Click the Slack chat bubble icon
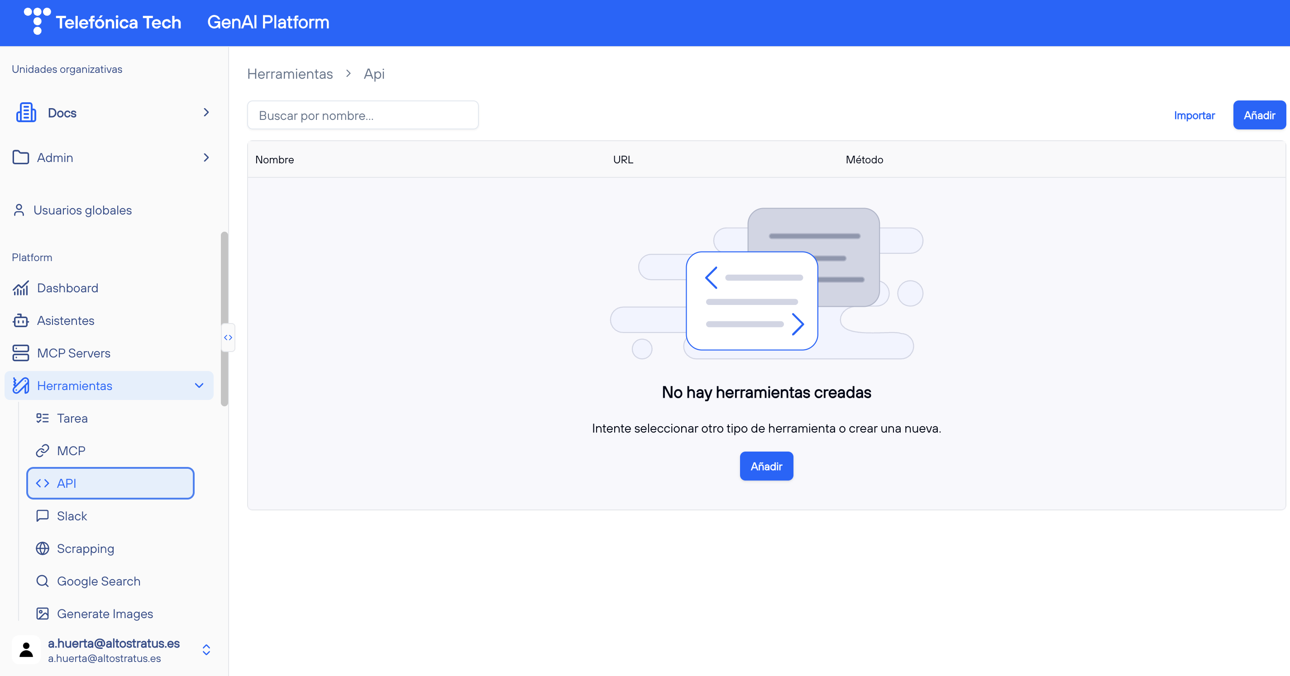 43,516
